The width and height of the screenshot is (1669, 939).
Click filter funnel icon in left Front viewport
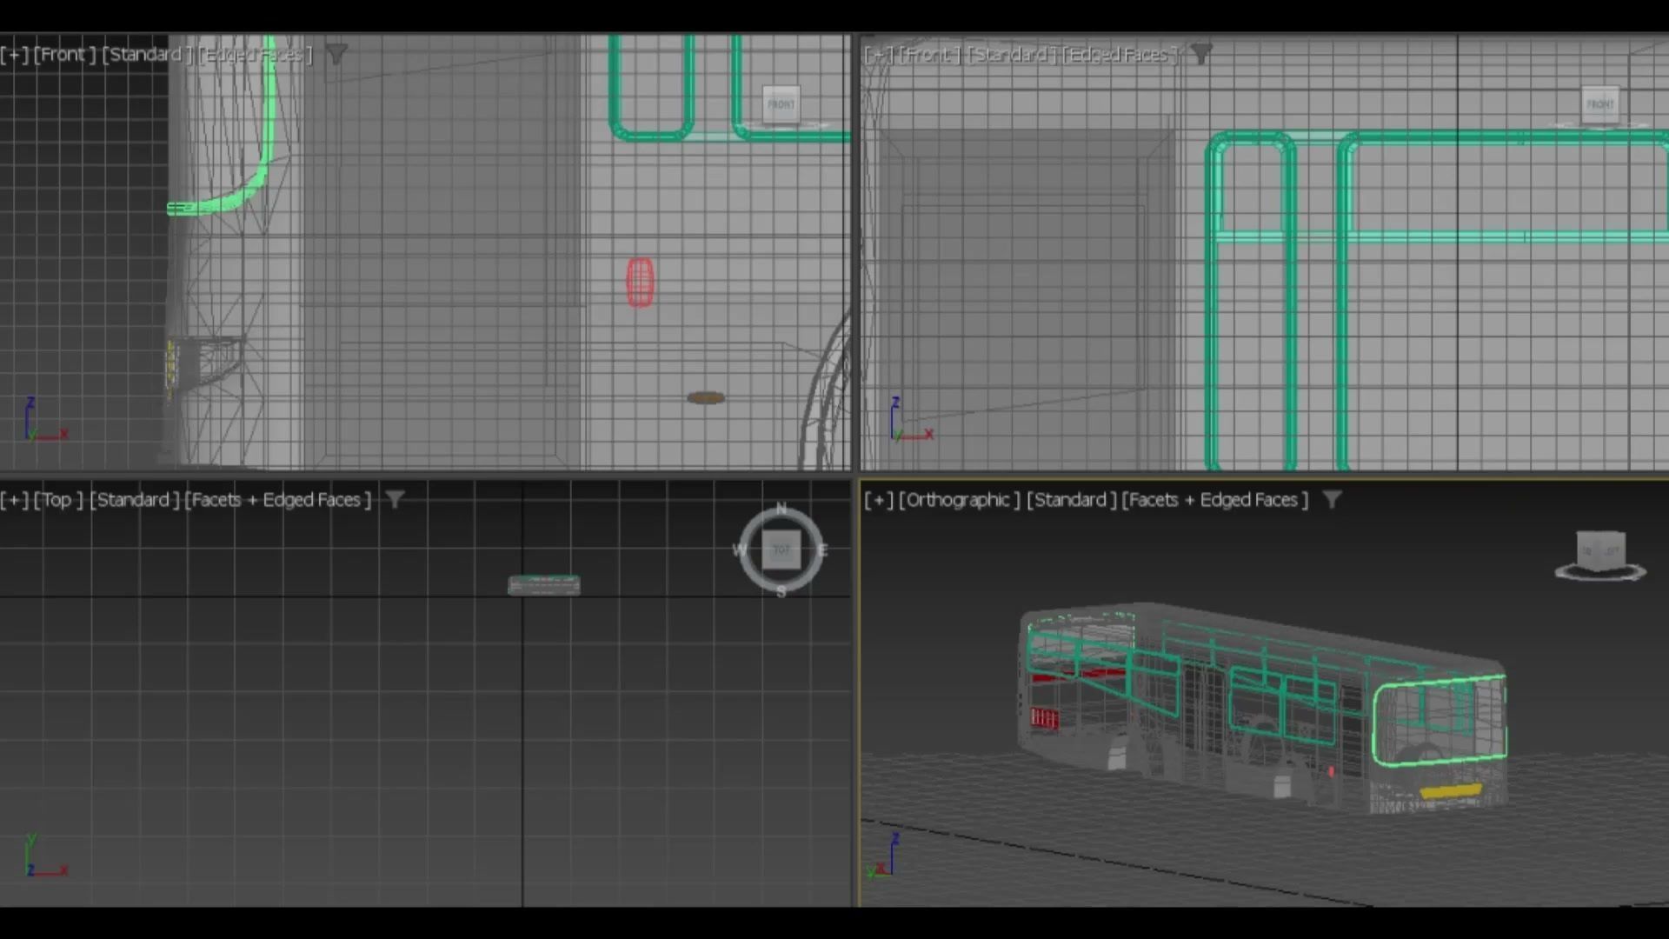click(336, 55)
